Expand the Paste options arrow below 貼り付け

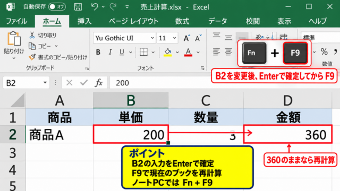pyautogui.click(x=14, y=58)
